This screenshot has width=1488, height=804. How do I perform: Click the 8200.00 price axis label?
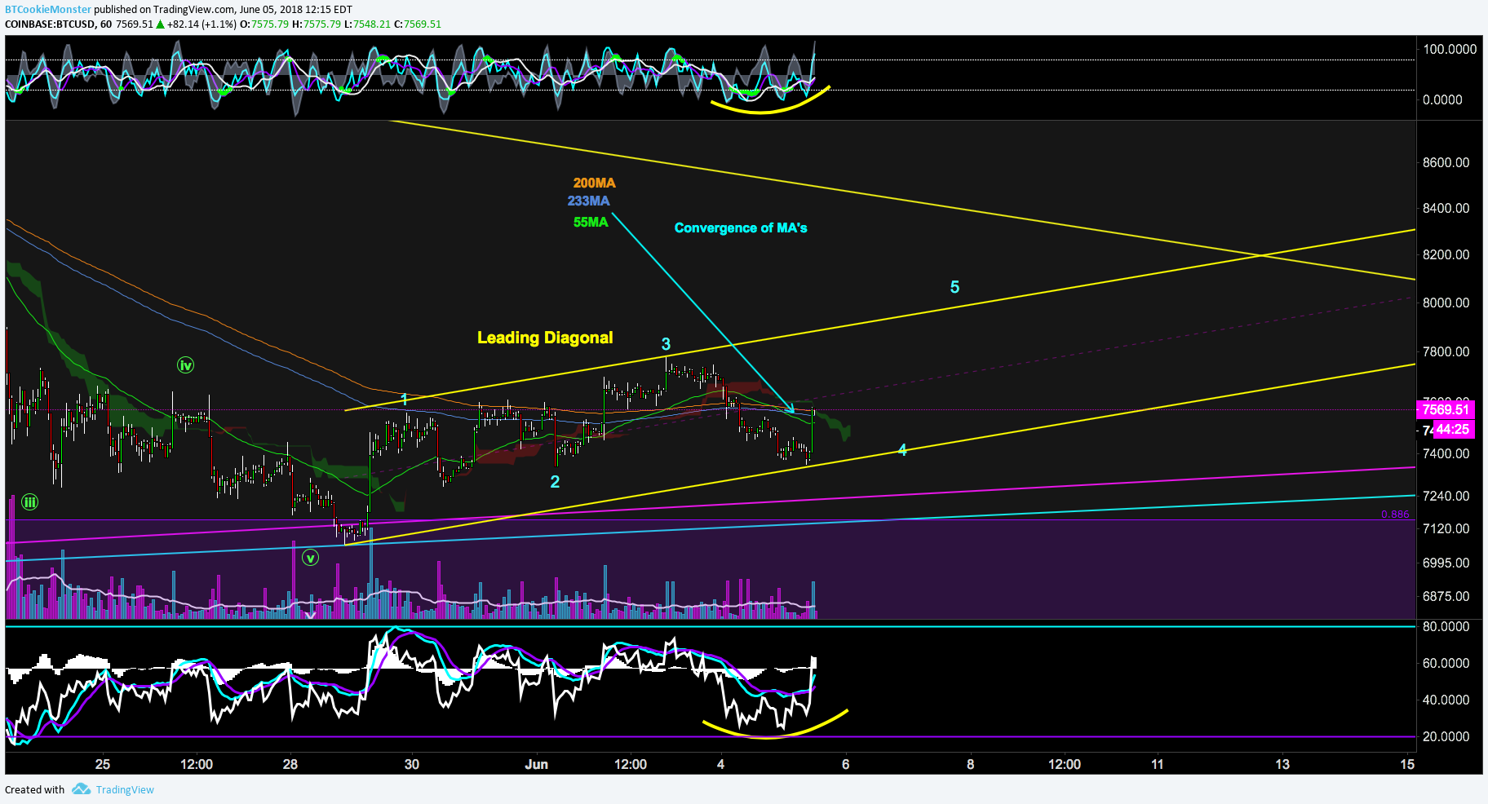click(x=1446, y=254)
